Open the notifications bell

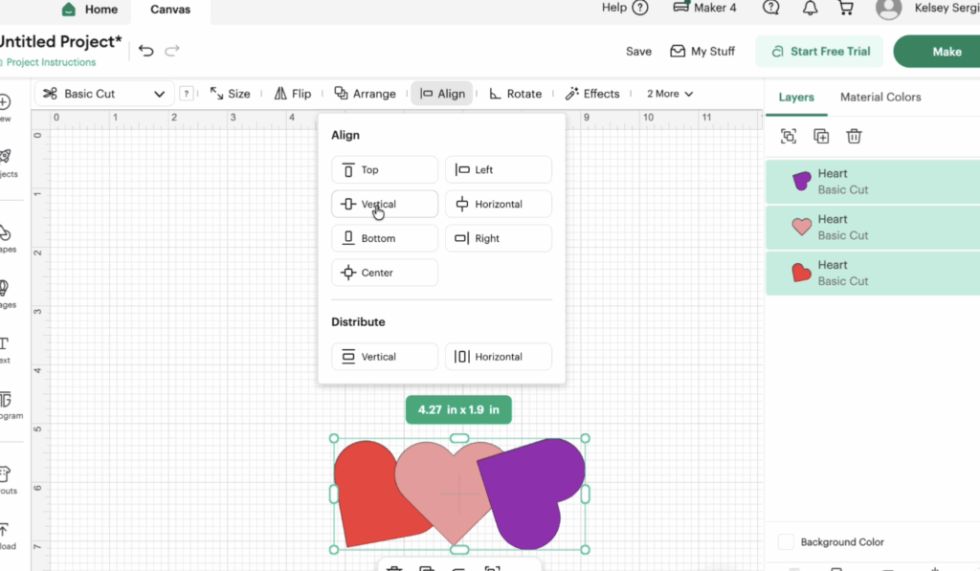click(810, 8)
